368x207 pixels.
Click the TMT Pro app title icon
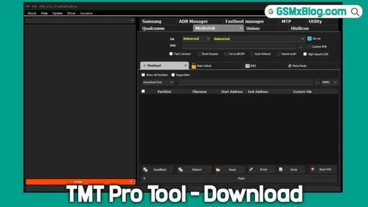[x=28, y=6]
